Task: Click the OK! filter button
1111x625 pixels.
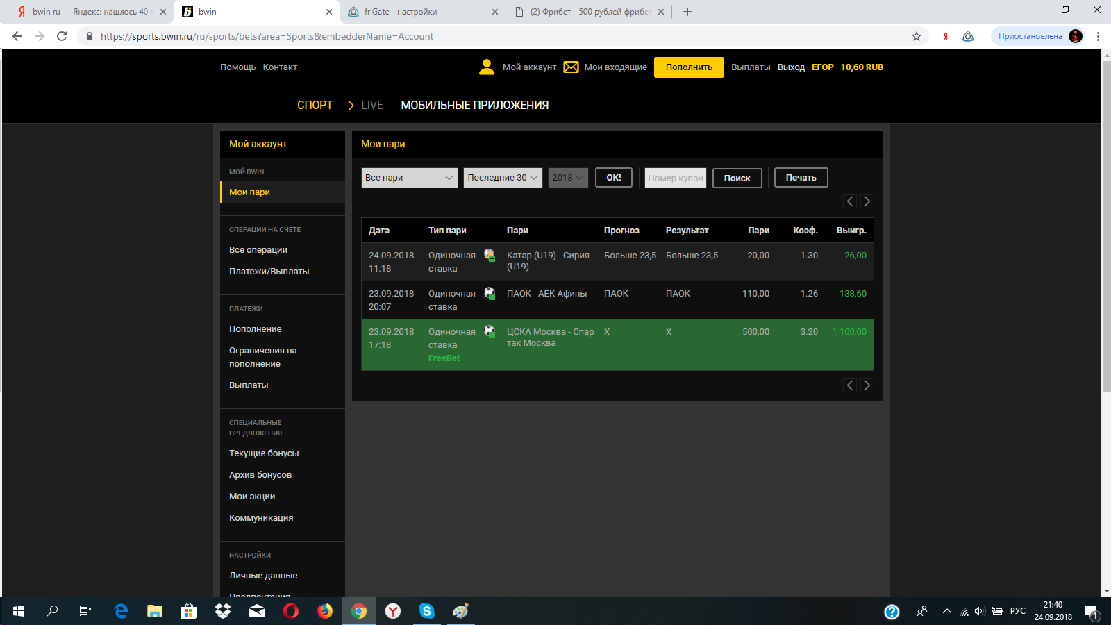Action: coord(614,178)
